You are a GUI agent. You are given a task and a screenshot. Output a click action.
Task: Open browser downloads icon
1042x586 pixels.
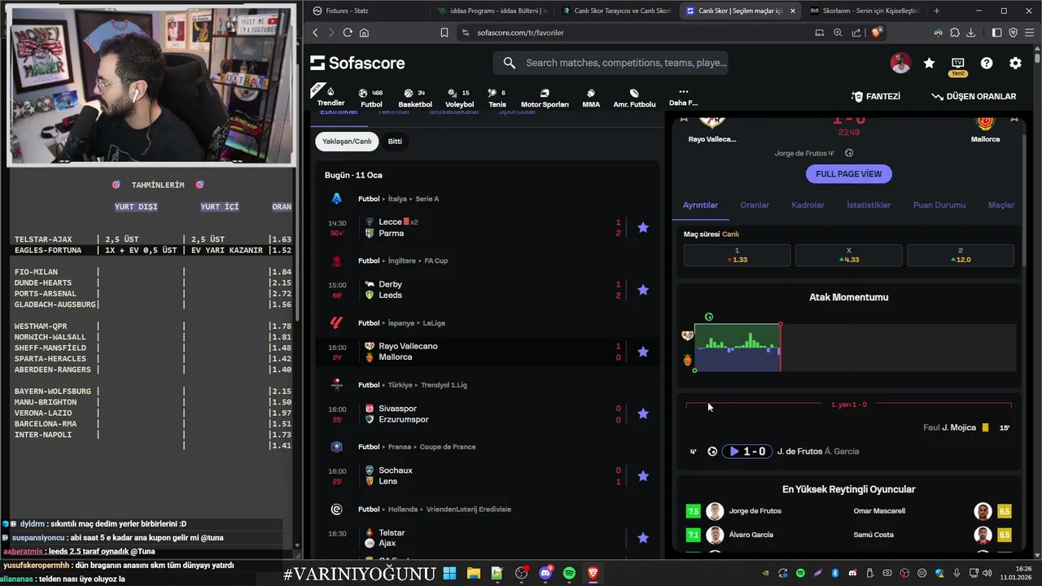coord(970,33)
